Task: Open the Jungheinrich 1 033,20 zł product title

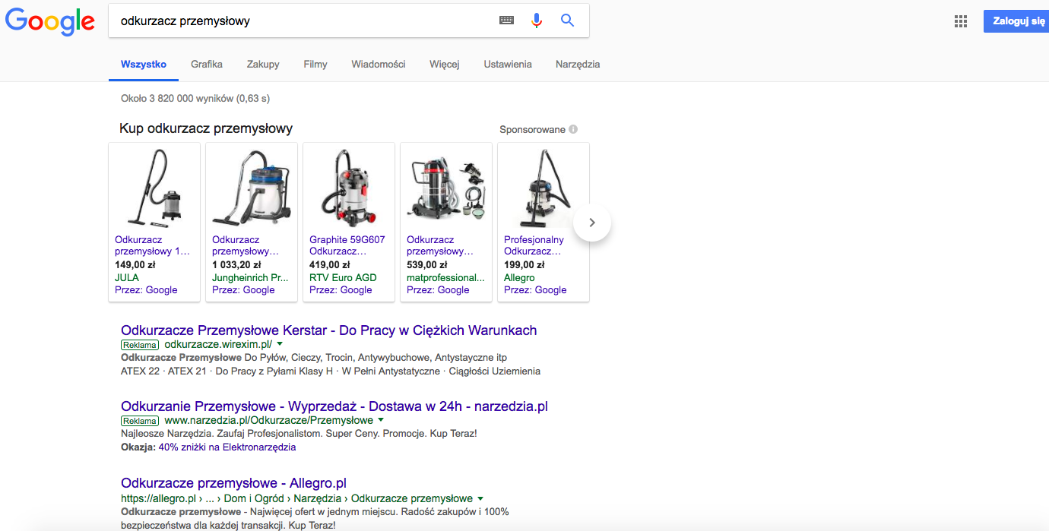Action: tap(246, 245)
